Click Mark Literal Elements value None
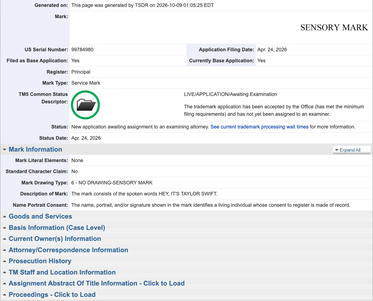This screenshot has width=373, height=301. point(77,160)
